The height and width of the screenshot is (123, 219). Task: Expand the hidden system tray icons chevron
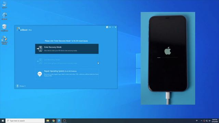click(202, 121)
